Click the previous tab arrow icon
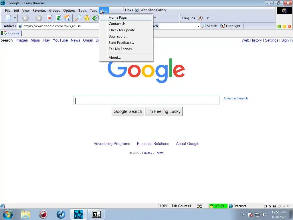Screen dimensions: 293x220 tap(284, 206)
